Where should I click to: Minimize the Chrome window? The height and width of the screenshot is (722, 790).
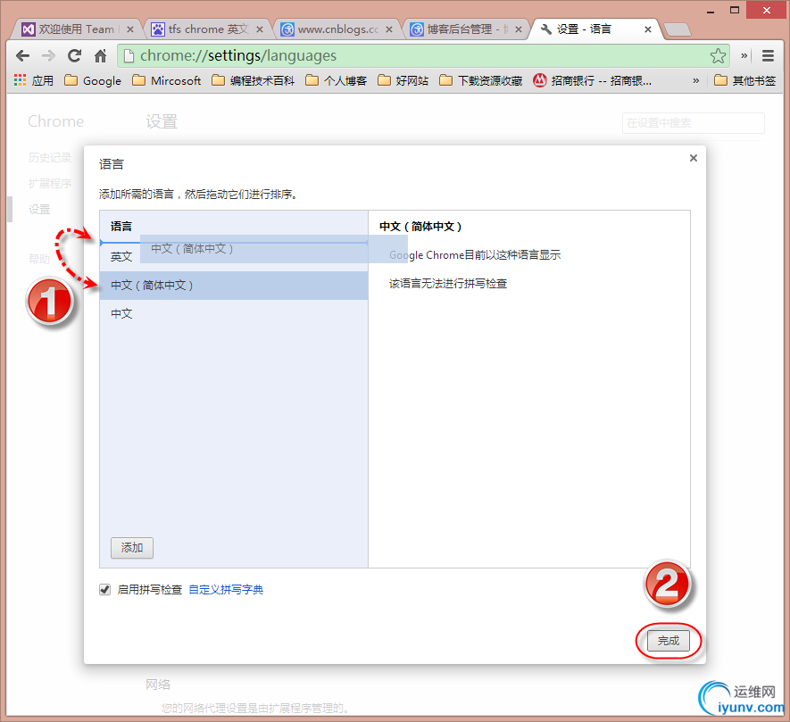[711, 11]
